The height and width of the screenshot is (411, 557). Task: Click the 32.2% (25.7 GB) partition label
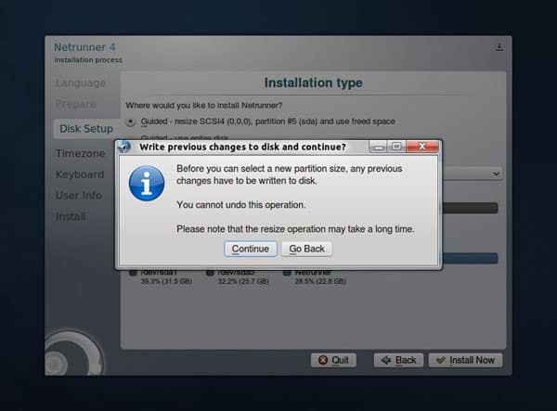pyautogui.click(x=243, y=281)
